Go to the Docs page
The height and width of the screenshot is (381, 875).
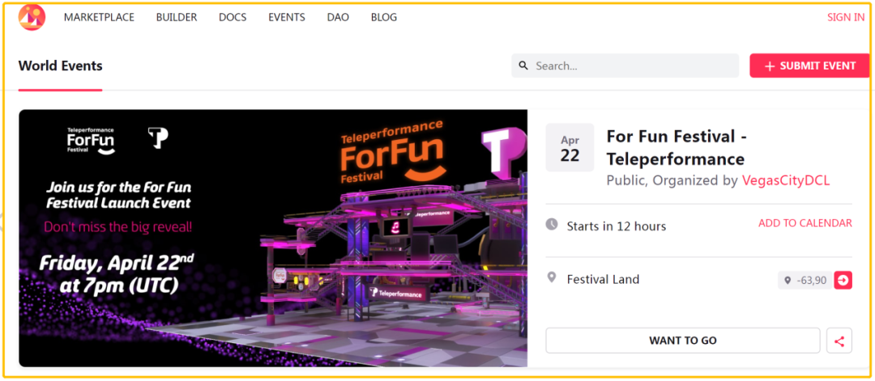click(x=233, y=17)
